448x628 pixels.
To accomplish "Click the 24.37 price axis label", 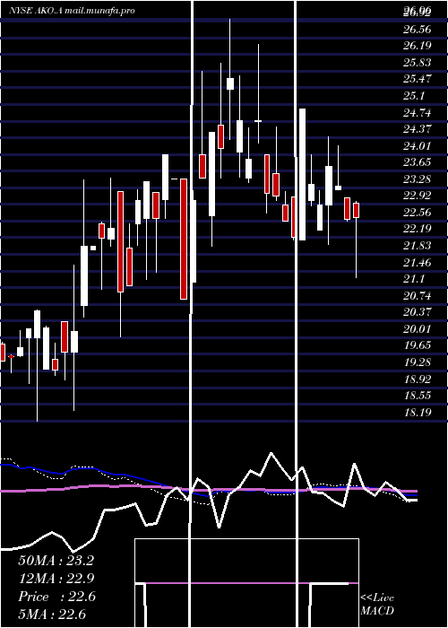I will 418,129.
